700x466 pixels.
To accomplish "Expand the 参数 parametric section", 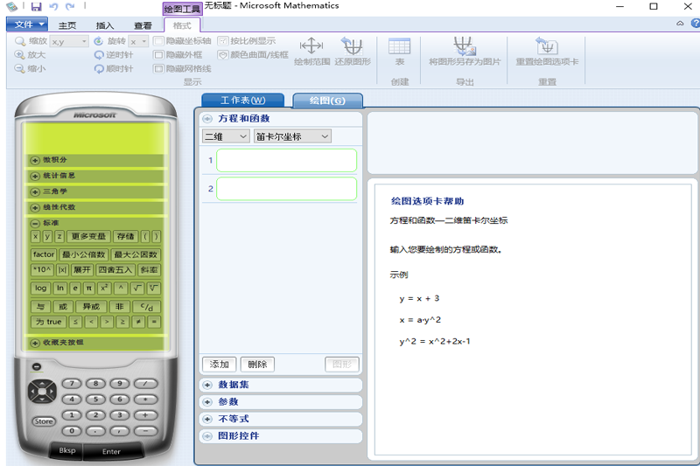I will pos(207,402).
